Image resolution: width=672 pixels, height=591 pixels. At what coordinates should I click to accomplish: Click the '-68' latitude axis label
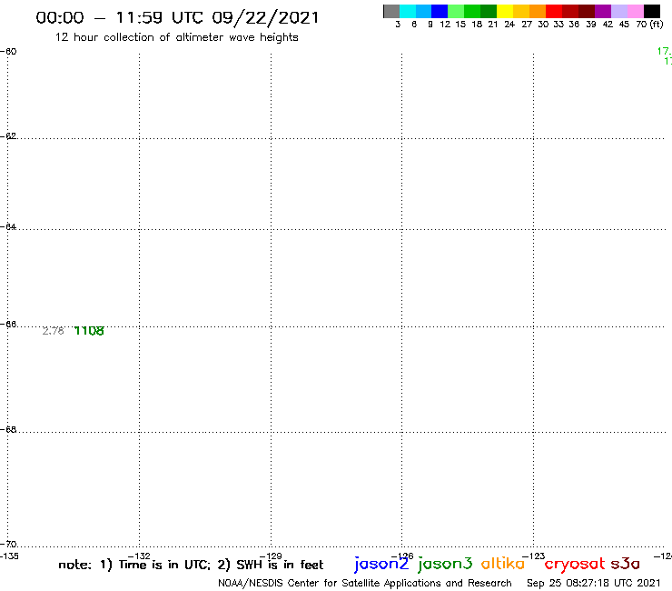8,430
